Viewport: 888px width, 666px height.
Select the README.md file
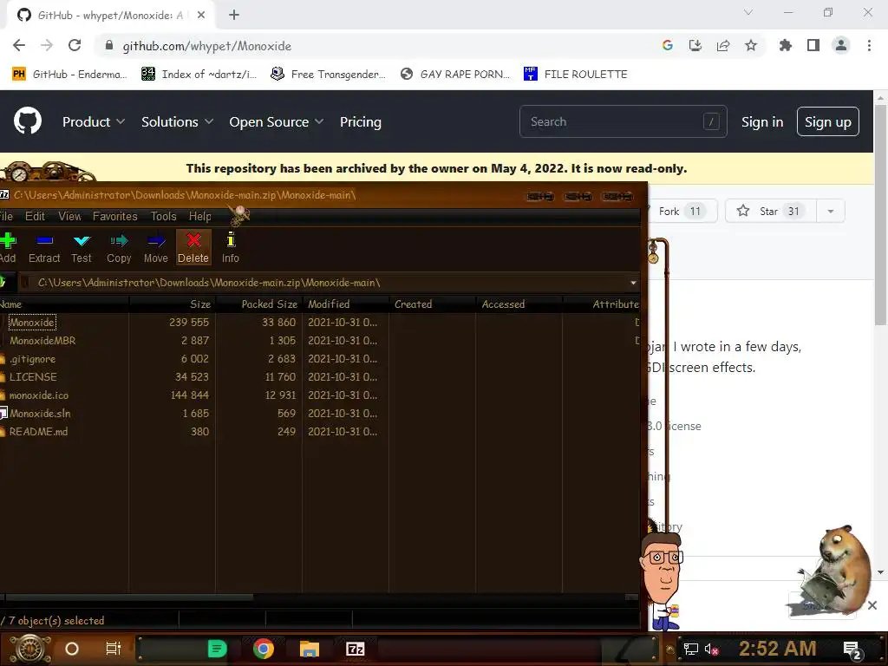pos(320,432)
